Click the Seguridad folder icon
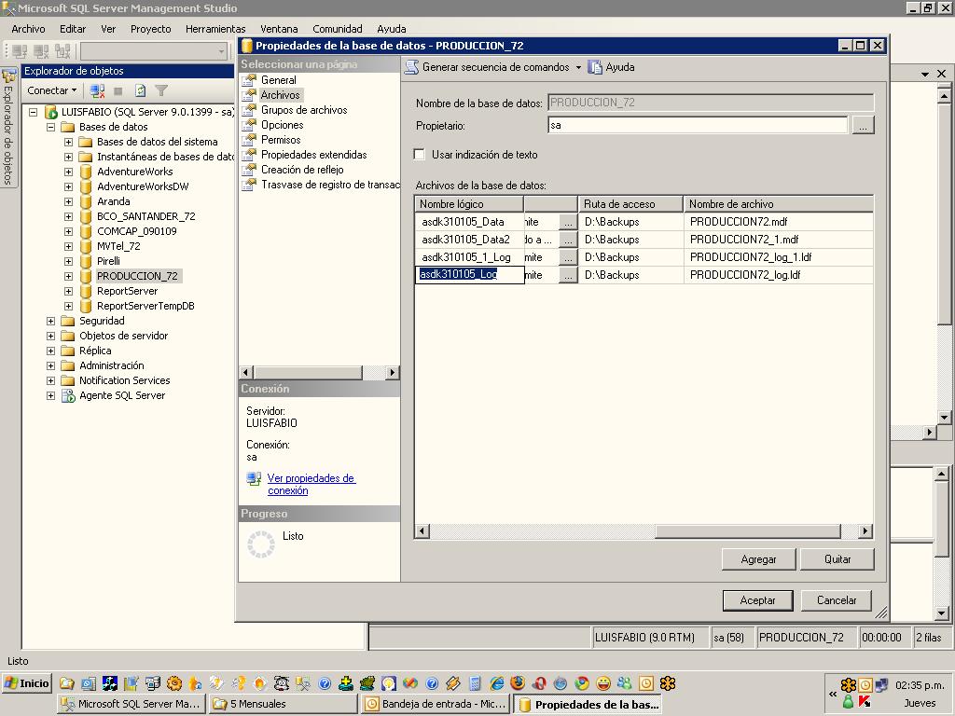Screen dimensions: 955x716 [68, 321]
